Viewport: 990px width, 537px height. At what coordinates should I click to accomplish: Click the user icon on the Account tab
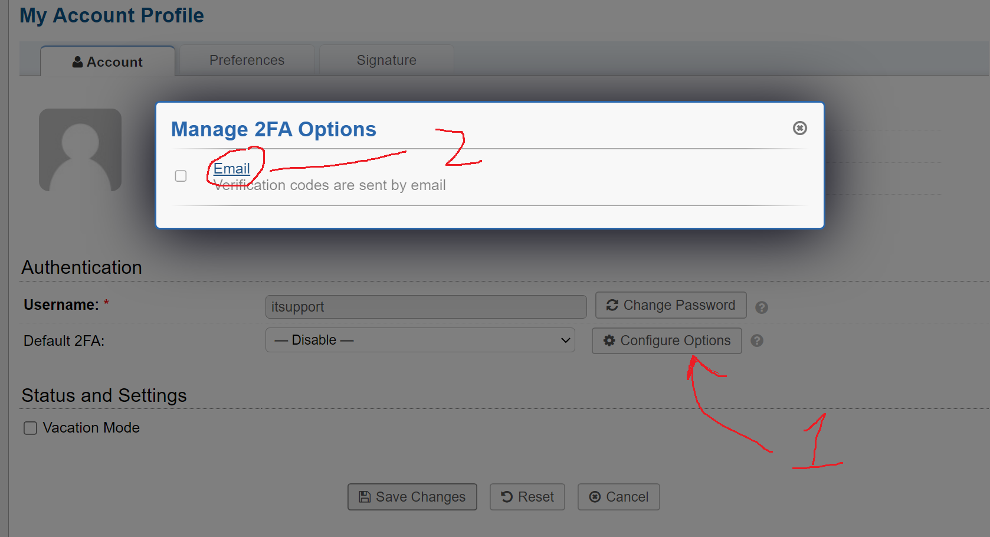(77, 61)
